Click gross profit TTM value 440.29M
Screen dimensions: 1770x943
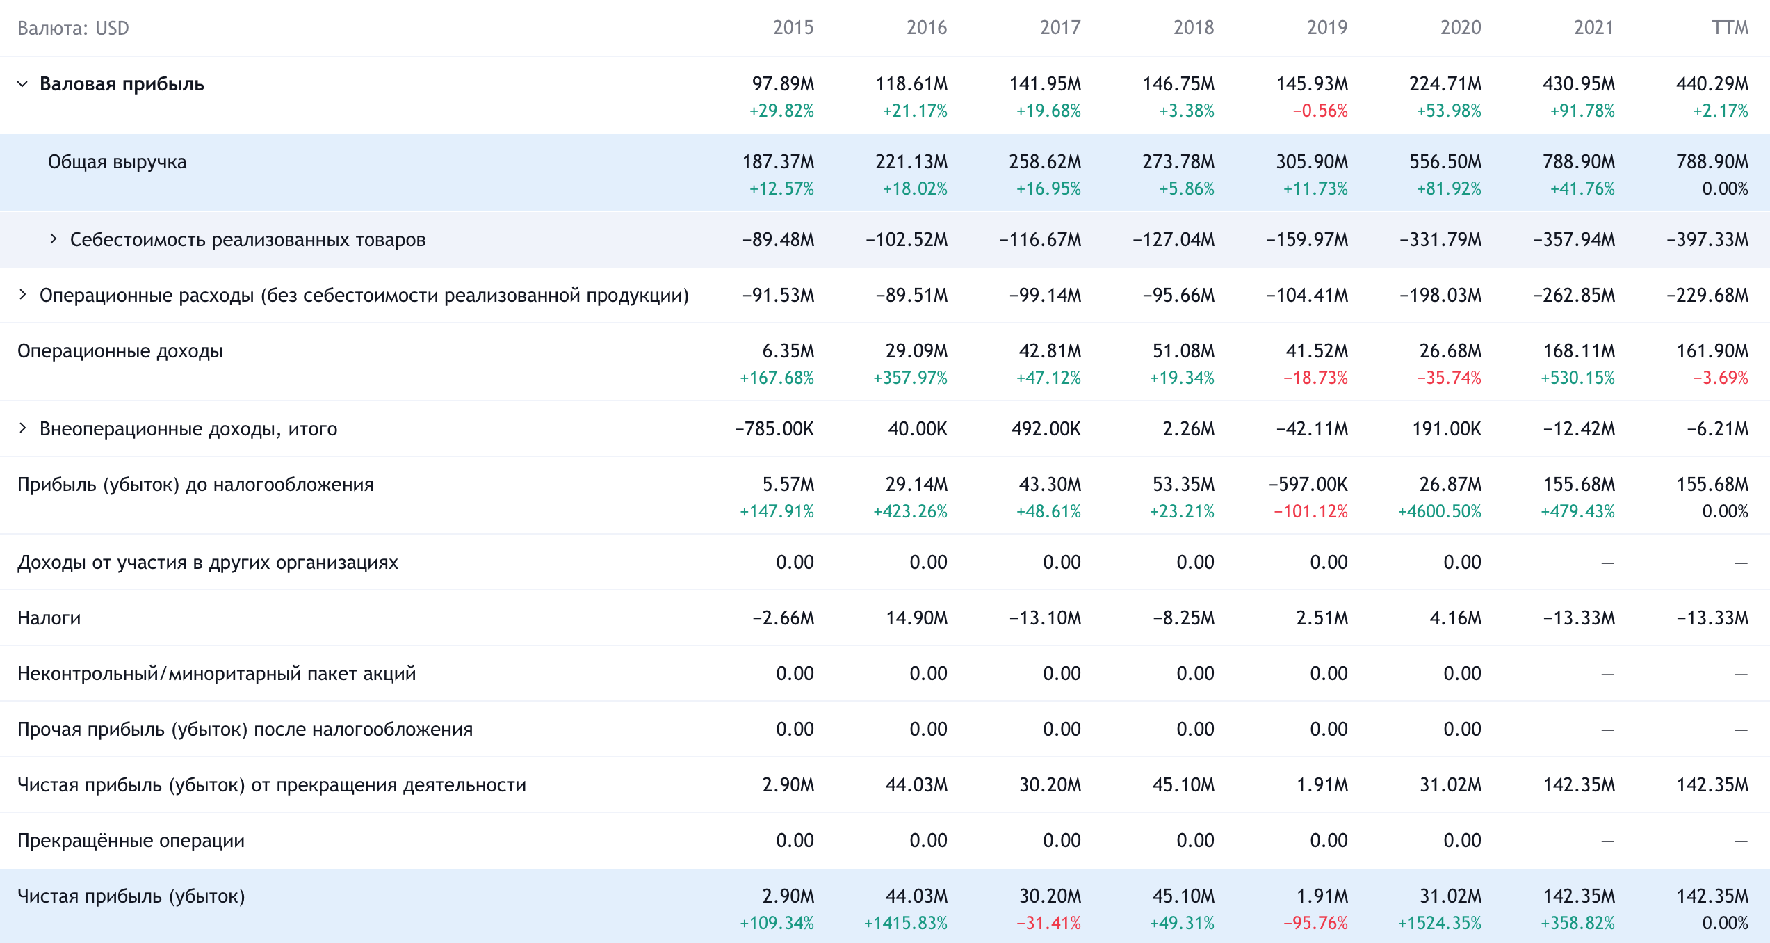click(x=1712, y=84)
